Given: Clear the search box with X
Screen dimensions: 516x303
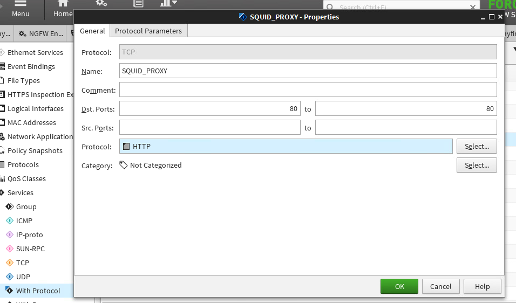Looking at the screenshot, I should [473, 7].
